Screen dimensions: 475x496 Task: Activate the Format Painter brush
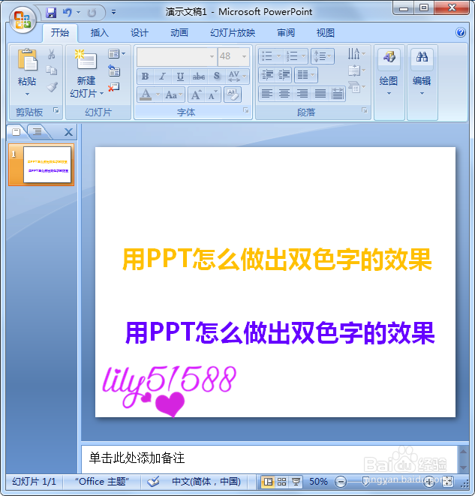[52, 86]
